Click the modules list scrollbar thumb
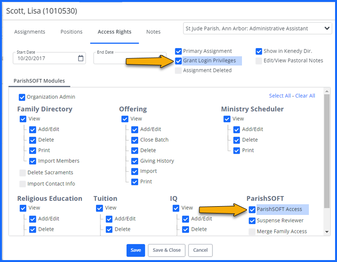Screen dimensions: 337x262 coord(327,151)
